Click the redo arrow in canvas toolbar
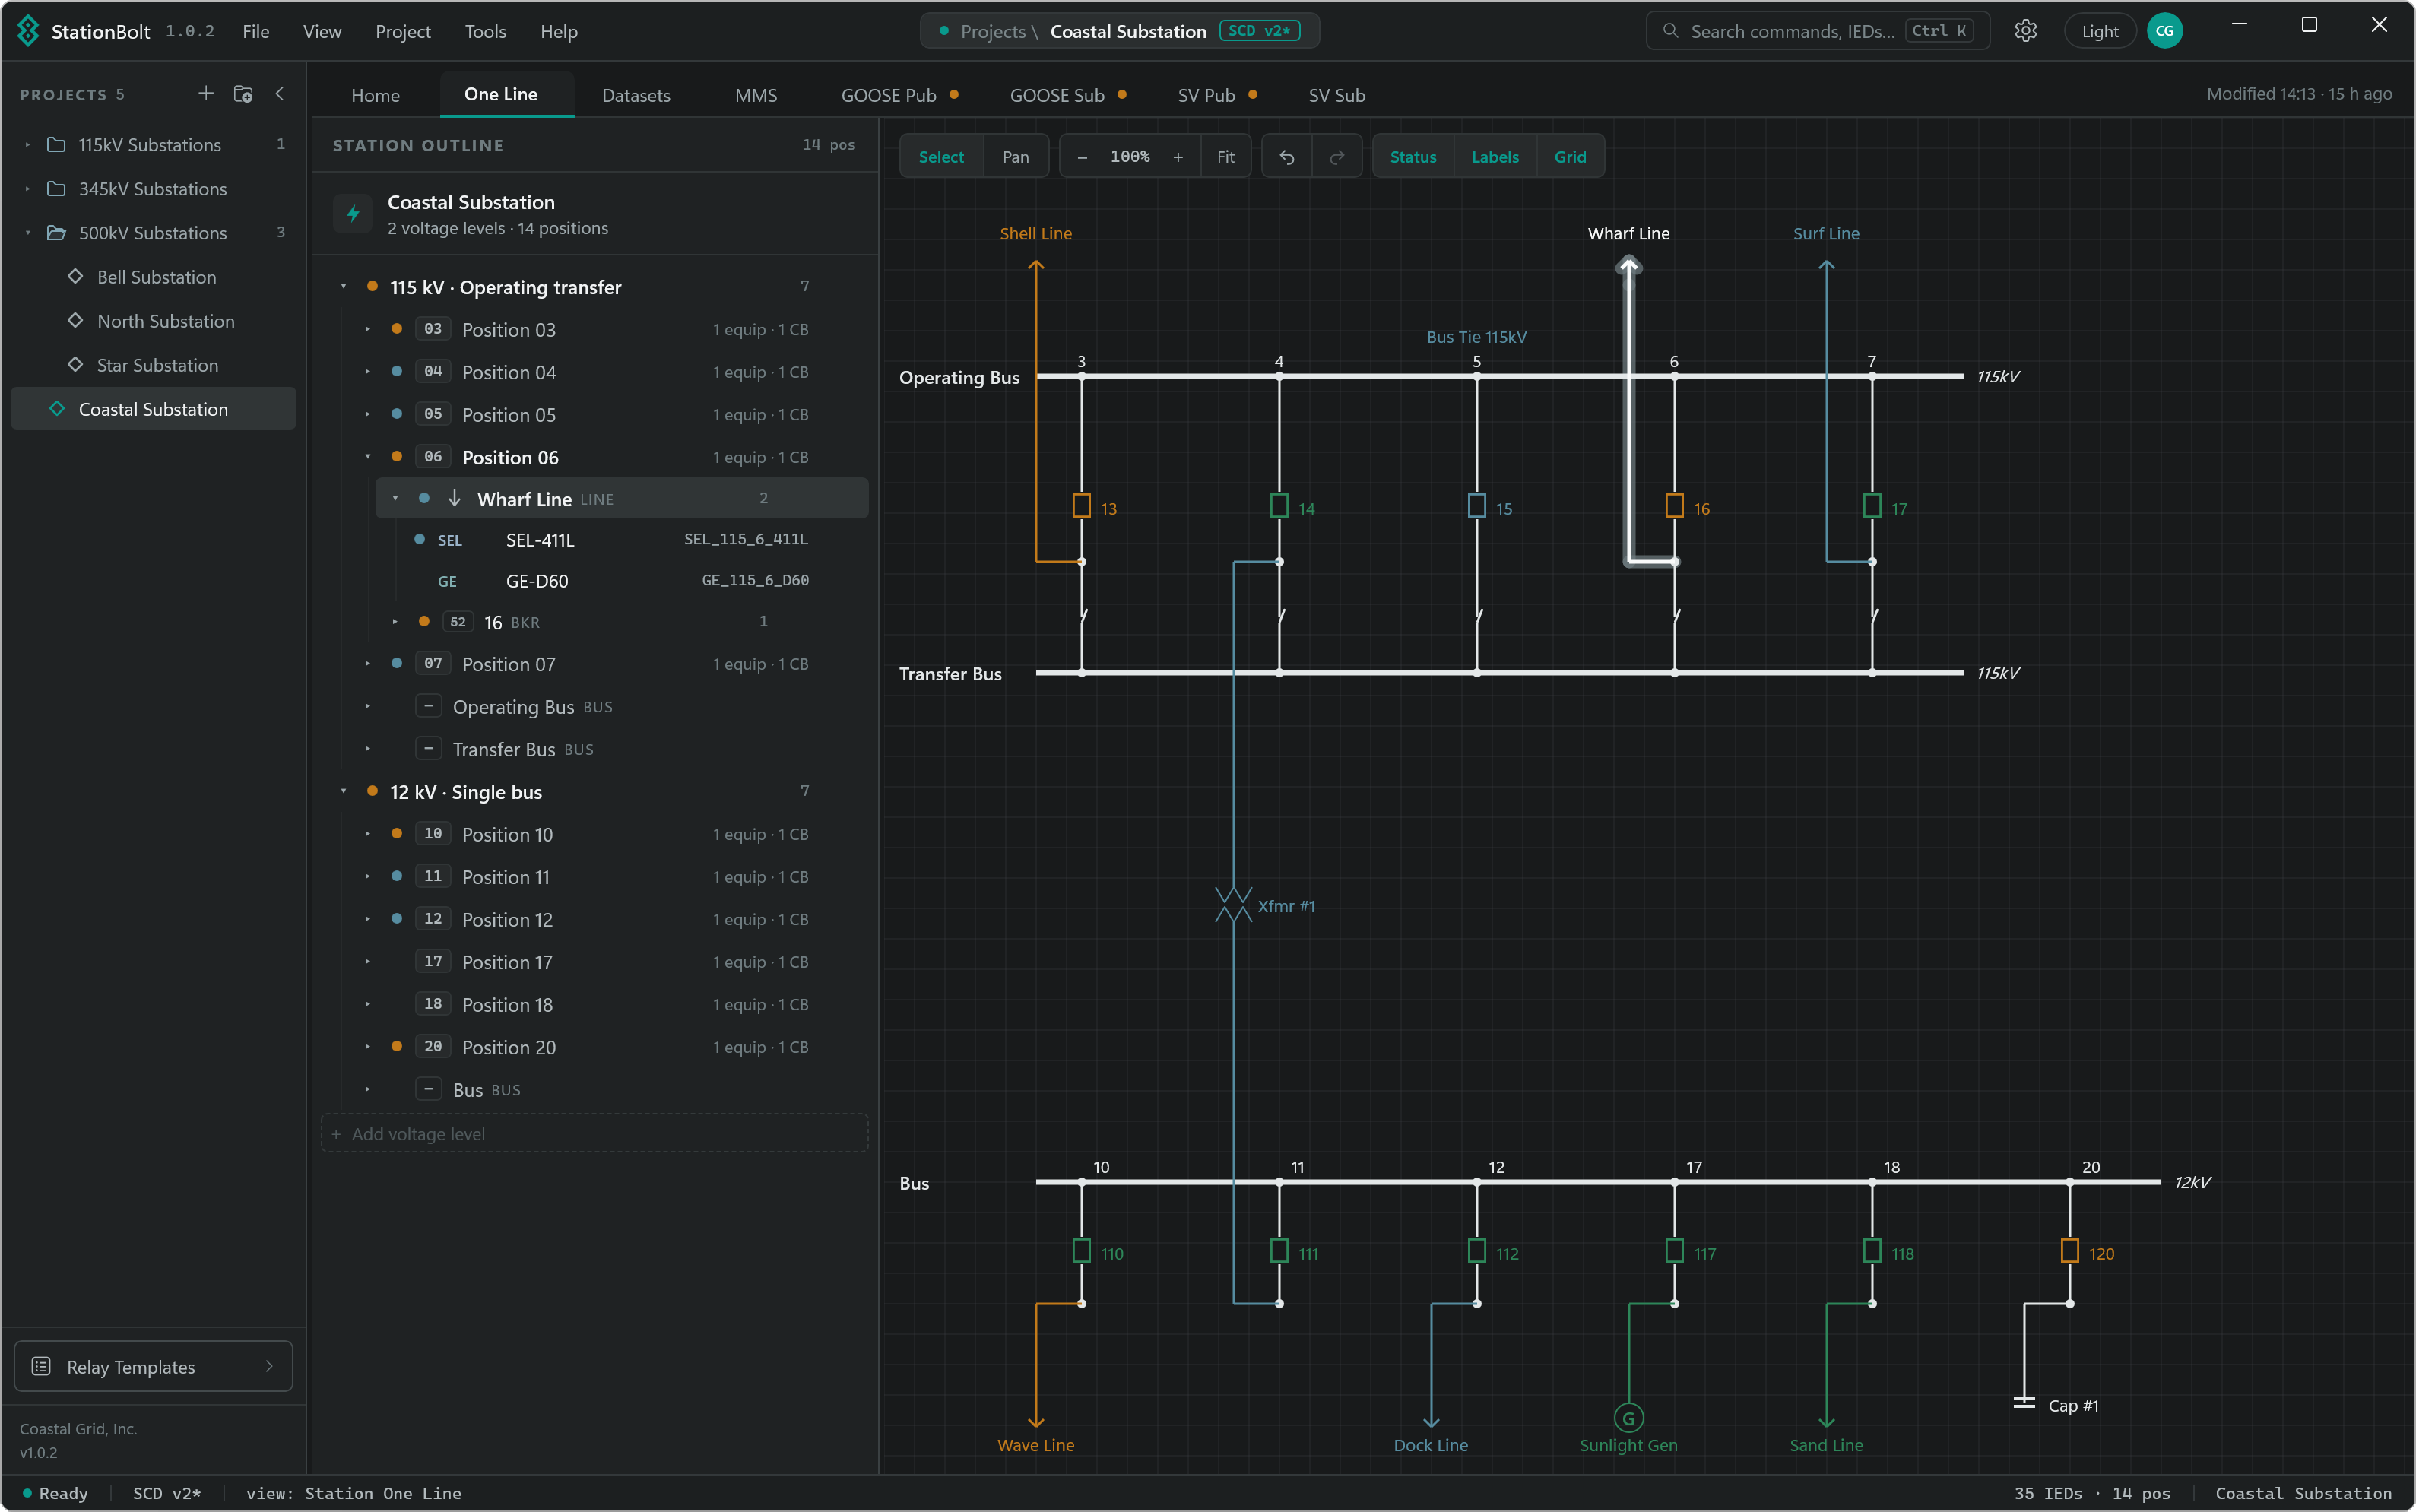 tap(1337, 157)
